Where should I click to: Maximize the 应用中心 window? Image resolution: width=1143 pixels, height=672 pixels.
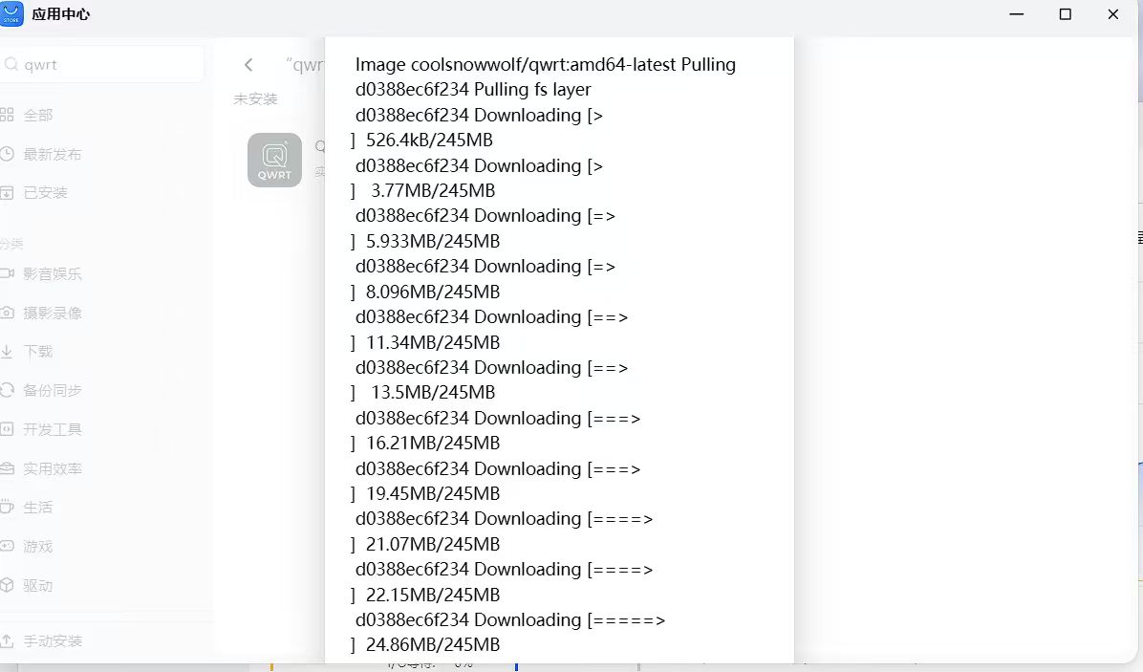pyautogui.click(x=1065, y=13)
